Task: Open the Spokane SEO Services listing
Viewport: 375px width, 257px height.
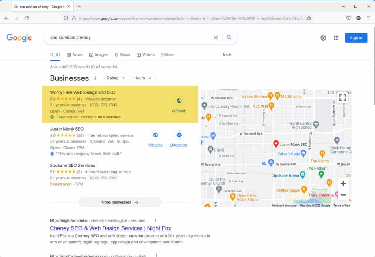Action: point(73,165)
